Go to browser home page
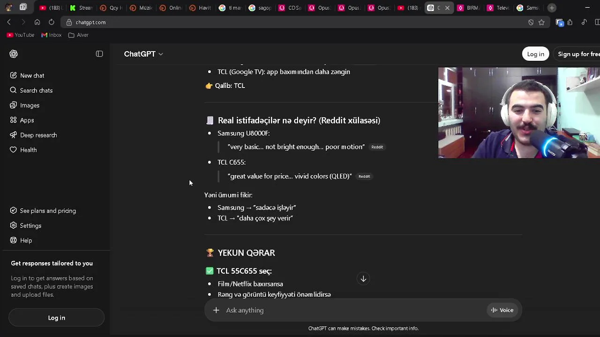The width and height of the screenshot is (600, 337). (x=37, y=22)
